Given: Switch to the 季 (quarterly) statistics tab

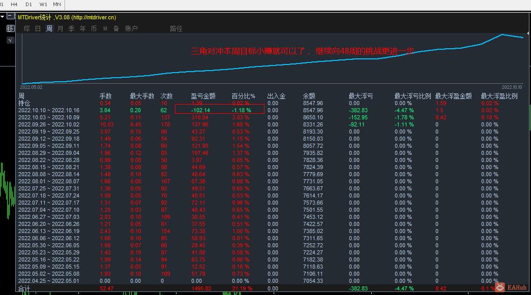Looking at the screenshot, I should pos(71,29).
